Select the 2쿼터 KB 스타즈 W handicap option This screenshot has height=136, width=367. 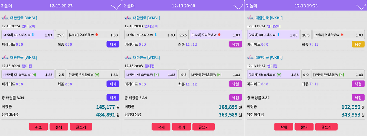click(x=273, y=75)
